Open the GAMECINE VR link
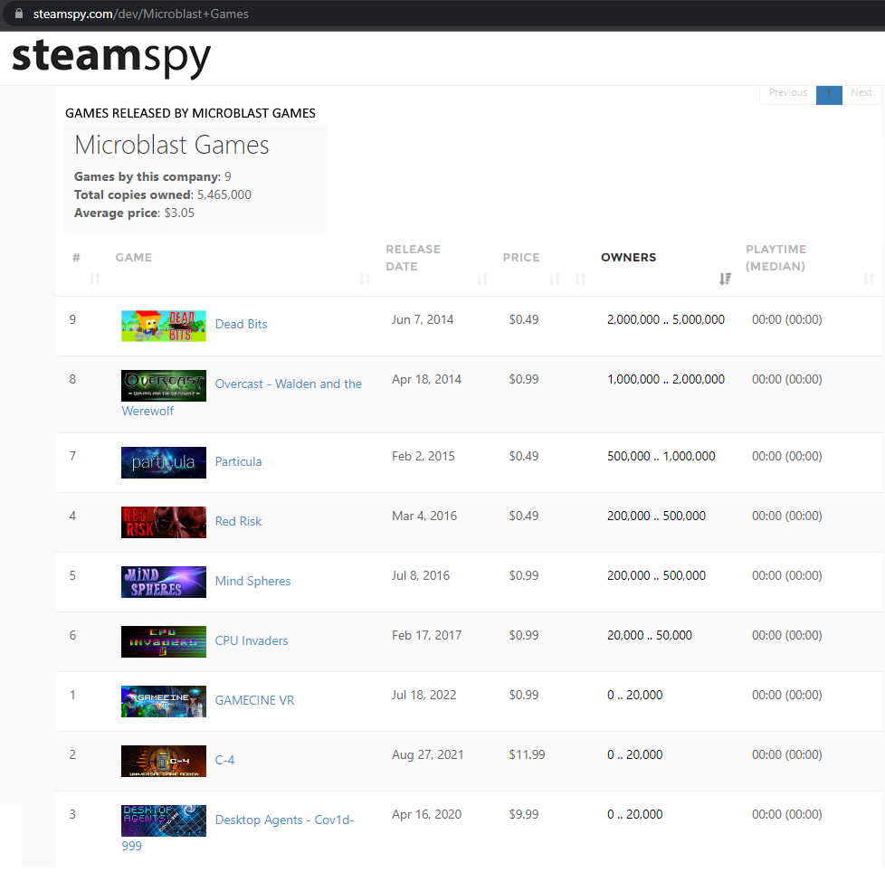Image resolution: width=885 pixels, height=872 pixels. [254, 701]
